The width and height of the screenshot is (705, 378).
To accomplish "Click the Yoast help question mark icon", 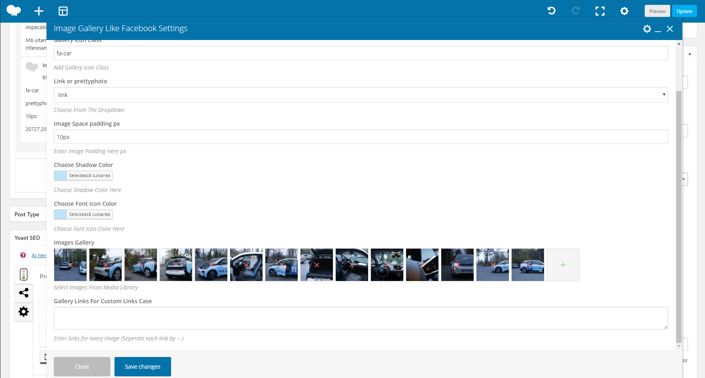I will click(23, 255).
